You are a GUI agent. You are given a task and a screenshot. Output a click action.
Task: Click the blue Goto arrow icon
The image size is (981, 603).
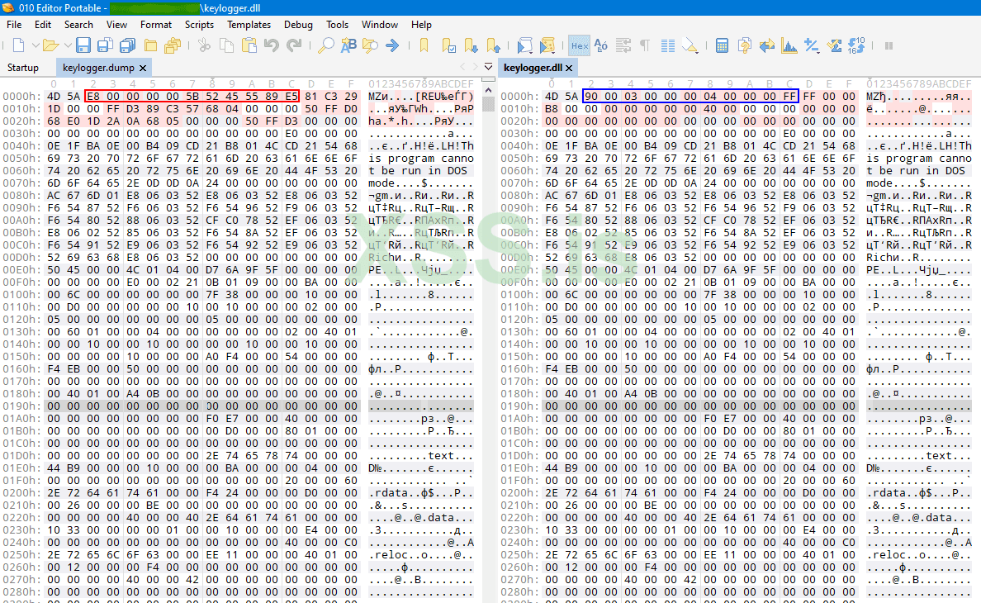pos(392,45)
